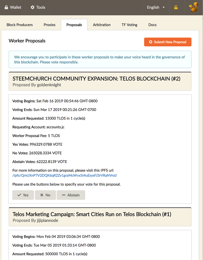203x260 pixels.
Task: Click the Telos Marketing Campaign proposal heading
Action: [92, 214]
